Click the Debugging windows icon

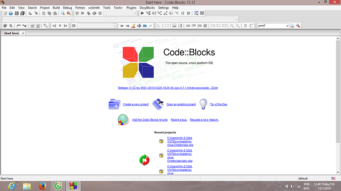click(x=196, y=13)
